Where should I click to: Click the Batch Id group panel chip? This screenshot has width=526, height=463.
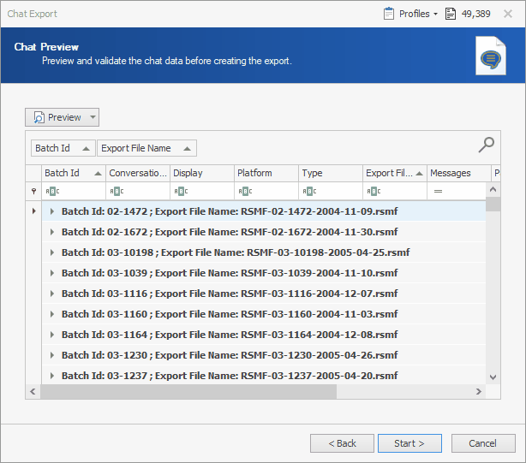pyautogui.click(x=63, y=148)
